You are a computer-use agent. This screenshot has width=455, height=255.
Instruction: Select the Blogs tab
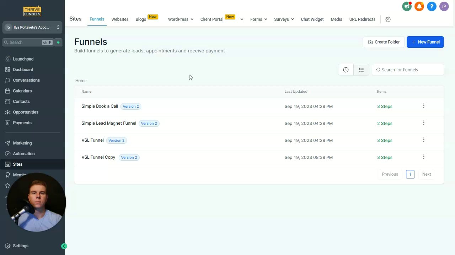[x=141, y=19]
